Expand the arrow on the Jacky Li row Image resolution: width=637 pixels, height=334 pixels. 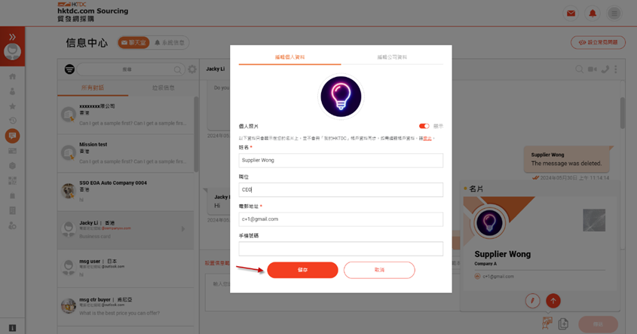[183, 229]
